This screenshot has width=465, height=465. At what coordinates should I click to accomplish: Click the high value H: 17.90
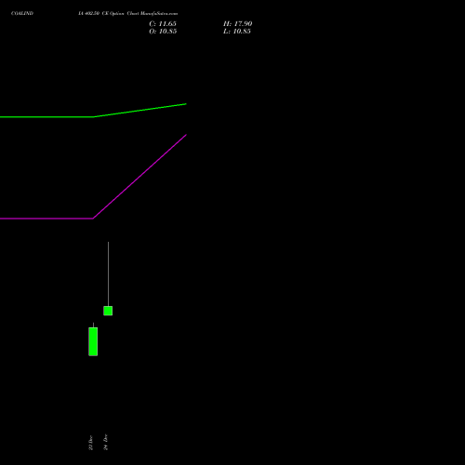click(237, 23)
